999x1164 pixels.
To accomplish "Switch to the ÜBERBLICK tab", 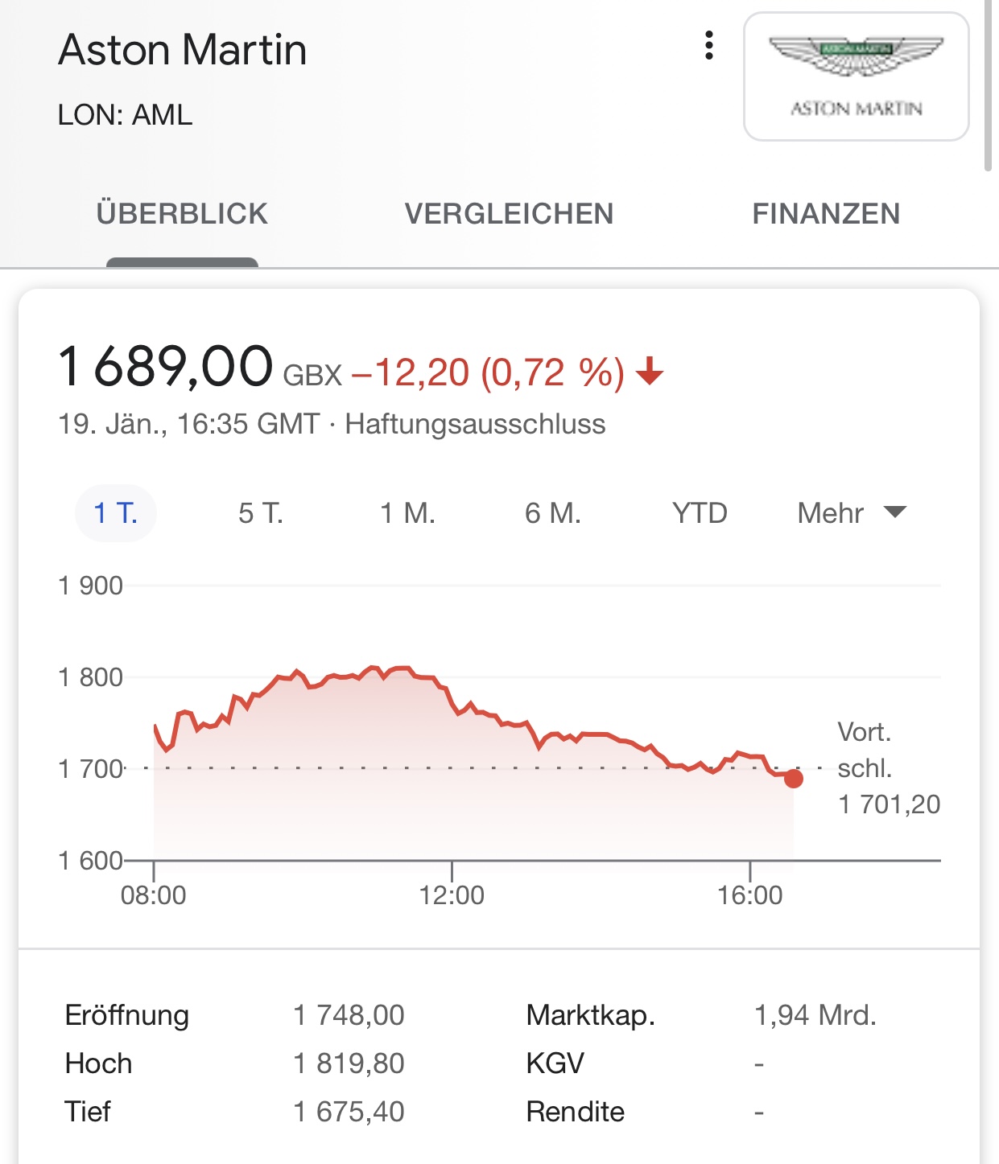I will coord(182,214).
